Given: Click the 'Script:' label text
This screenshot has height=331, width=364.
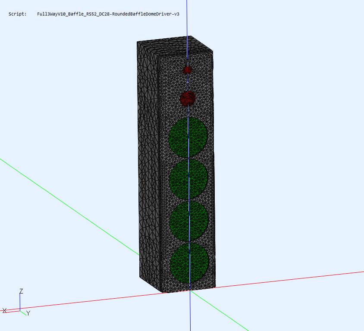Looking at the screenshot, I should (18, 14).
